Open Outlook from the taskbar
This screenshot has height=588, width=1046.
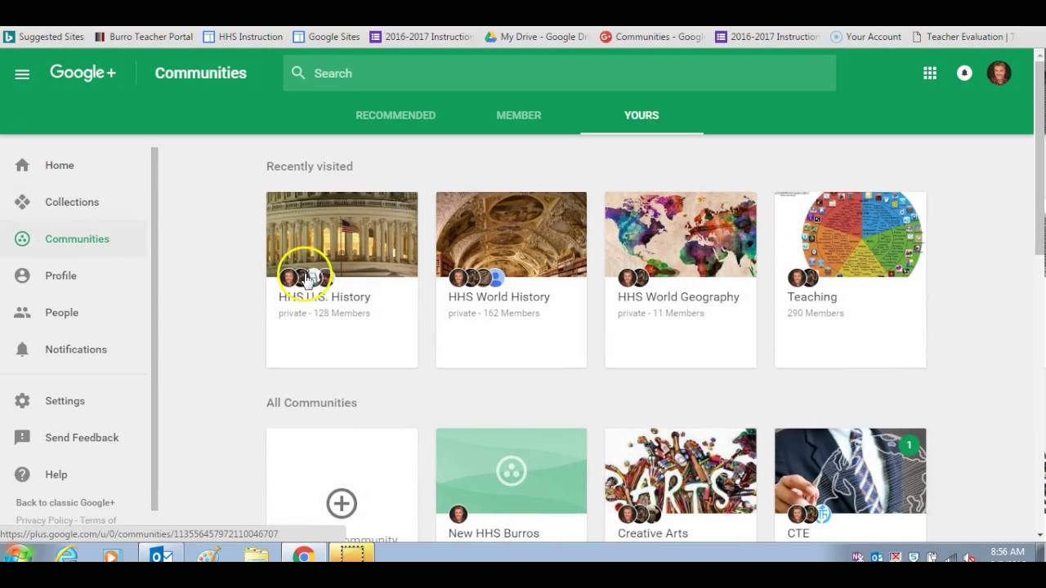click(161, 556)
